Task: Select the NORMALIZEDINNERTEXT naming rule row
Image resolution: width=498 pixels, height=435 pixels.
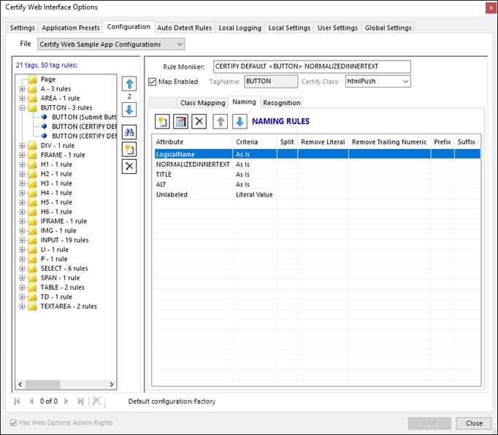Action: tap(318, 164)
